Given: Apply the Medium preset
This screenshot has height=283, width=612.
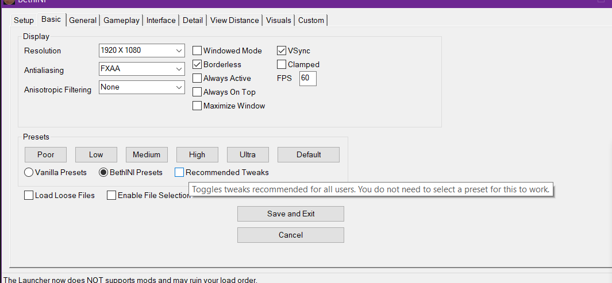Looking at the screenshot, I should tap(147, 154).
